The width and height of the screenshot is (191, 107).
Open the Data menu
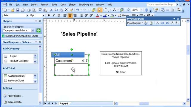(x=63, y=5)
